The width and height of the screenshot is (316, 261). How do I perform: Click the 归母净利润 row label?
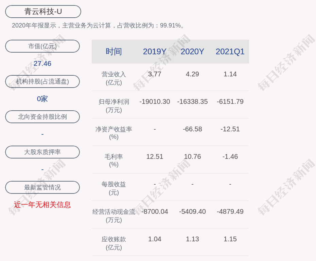pos(114,106)
